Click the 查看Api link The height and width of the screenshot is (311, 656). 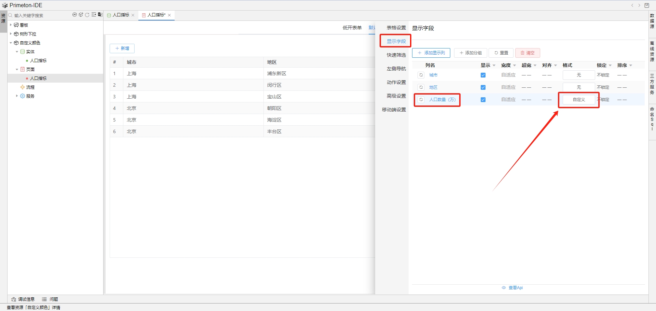tap(515, 288)
